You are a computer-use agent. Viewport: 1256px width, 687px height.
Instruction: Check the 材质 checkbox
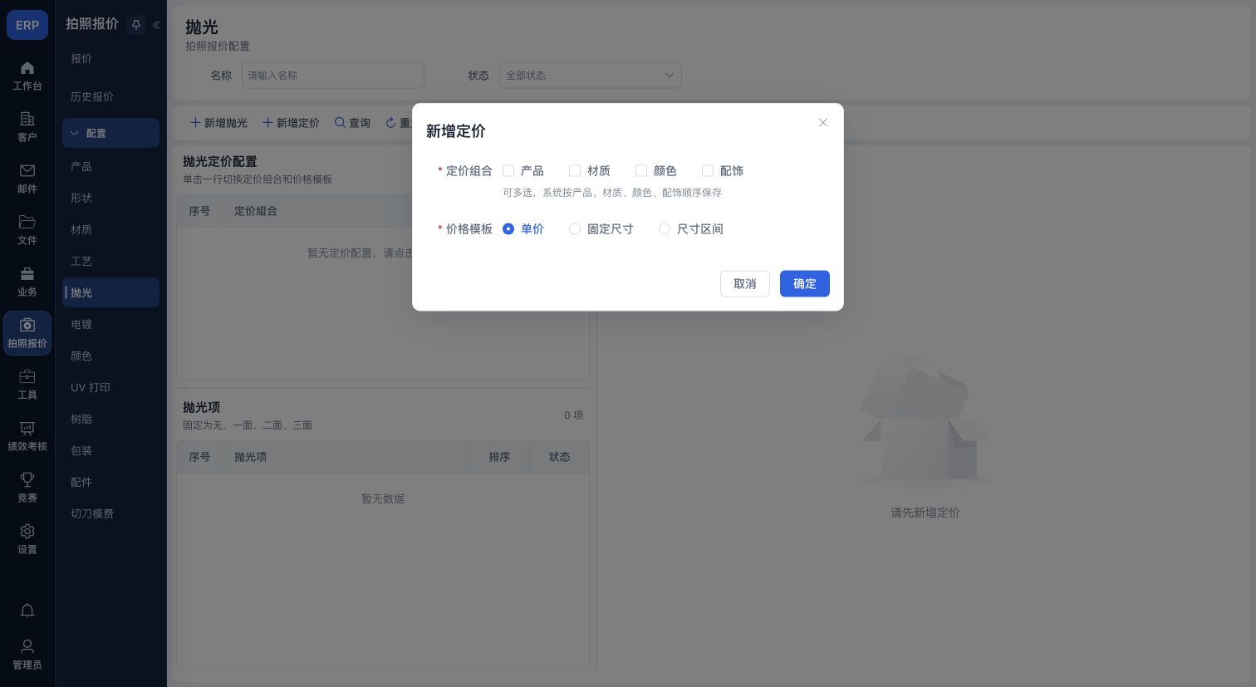click(575, 170)
